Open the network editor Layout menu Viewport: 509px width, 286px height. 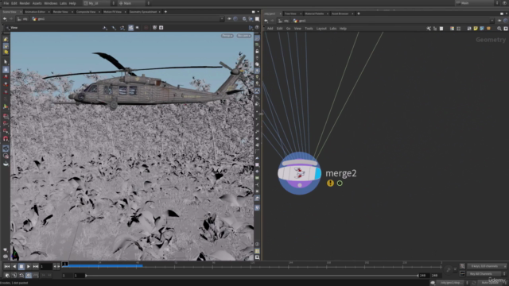pyautogui.click(x=321, y=29)
